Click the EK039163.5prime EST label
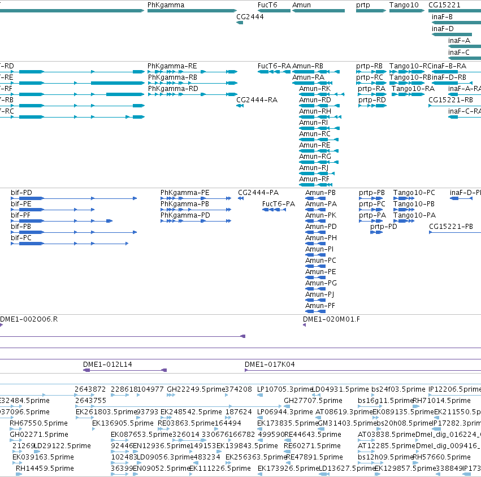This screenshot has height=477, width=481. click(44, 457)
